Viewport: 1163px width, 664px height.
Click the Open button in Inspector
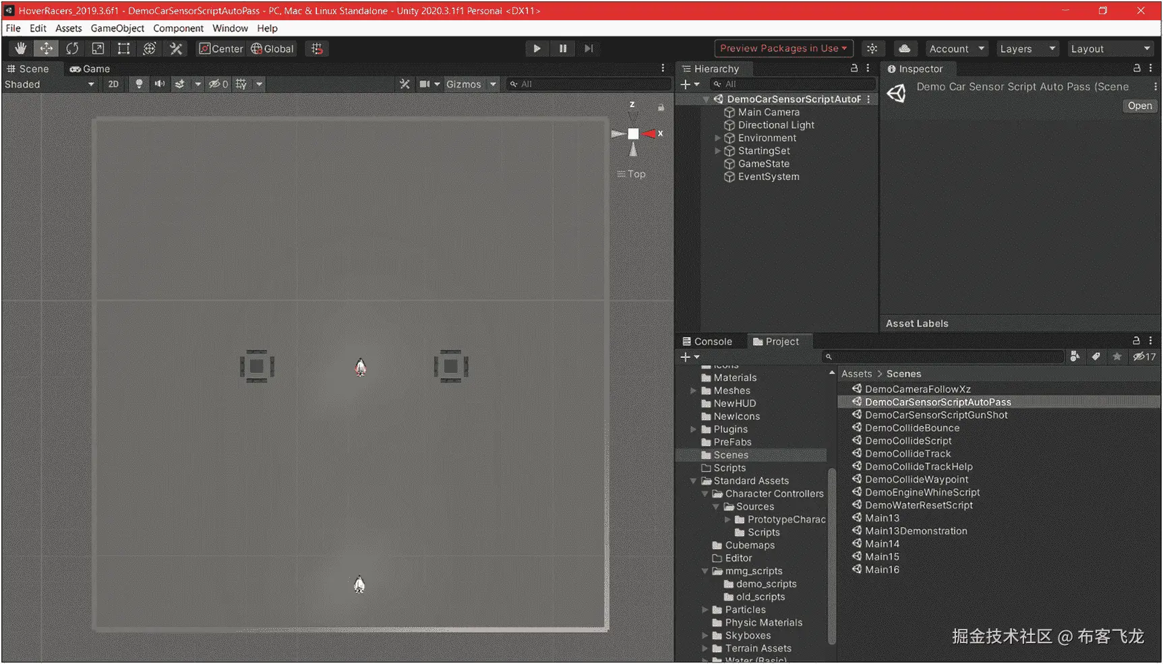[1139, 106]
